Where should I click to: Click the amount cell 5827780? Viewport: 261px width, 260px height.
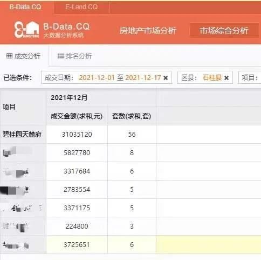pyautogui.click(x=77, y=153)
